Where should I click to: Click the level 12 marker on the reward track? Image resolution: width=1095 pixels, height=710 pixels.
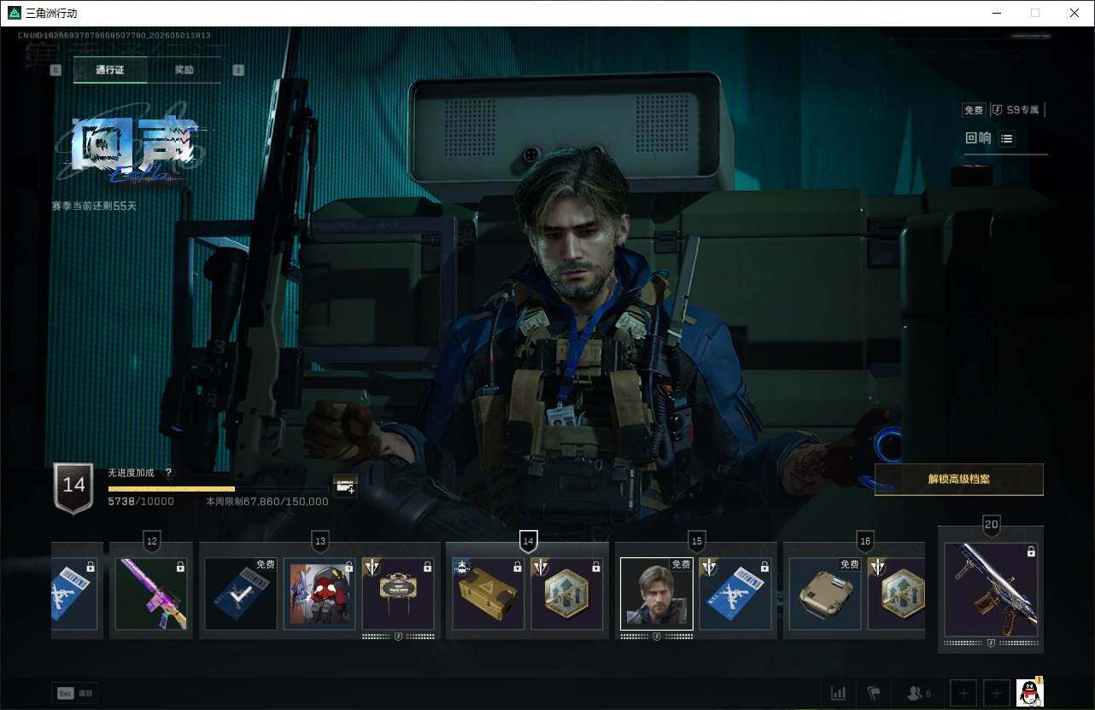pos(152,541)
